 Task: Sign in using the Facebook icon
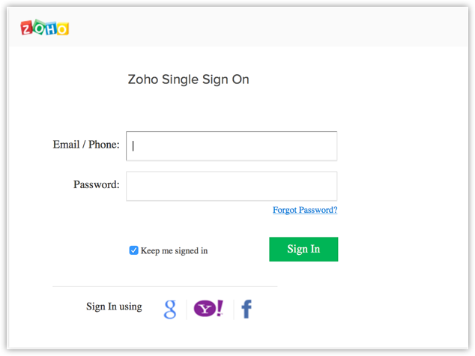coord(246,309)
